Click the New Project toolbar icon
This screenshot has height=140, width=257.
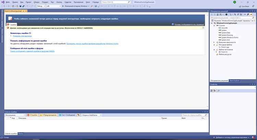pyautogui.click(x=13, y=6)
